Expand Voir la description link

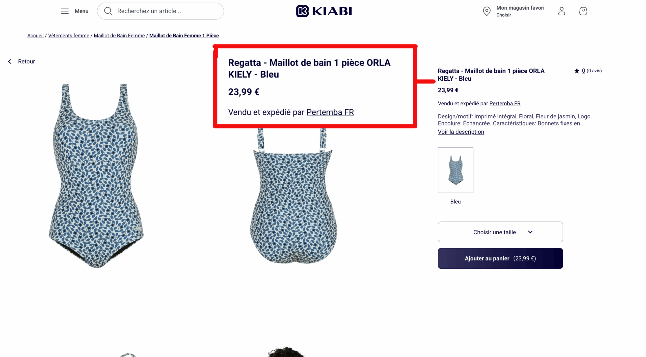click(461, 132)
